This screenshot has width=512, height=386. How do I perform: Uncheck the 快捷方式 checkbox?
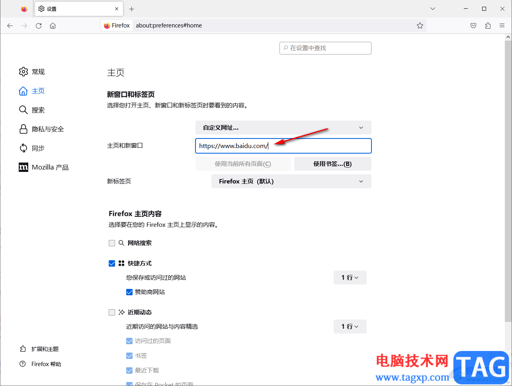112,263
